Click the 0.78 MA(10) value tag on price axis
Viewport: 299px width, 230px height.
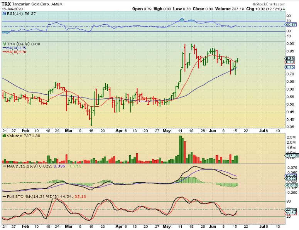(x=290, y=62)
